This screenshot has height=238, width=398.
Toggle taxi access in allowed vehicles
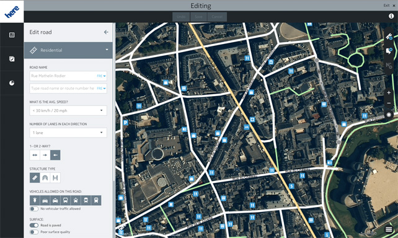tap(55, 200)
